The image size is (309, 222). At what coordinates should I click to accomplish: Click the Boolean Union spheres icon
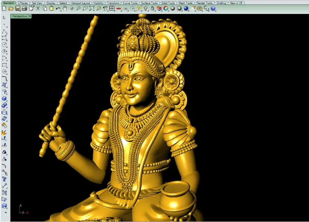4,105
